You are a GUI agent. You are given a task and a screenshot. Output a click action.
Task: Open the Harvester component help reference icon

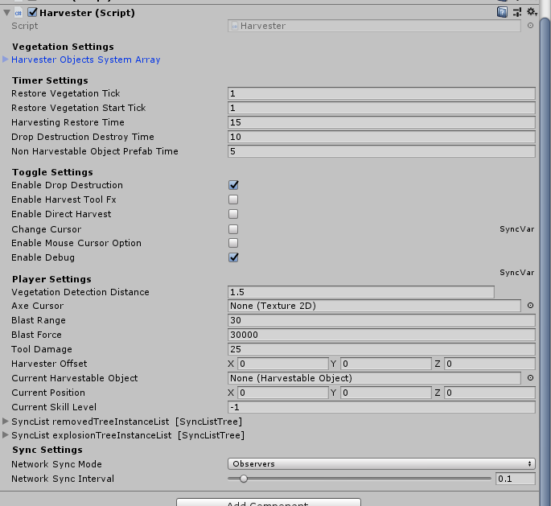point(502,12)
